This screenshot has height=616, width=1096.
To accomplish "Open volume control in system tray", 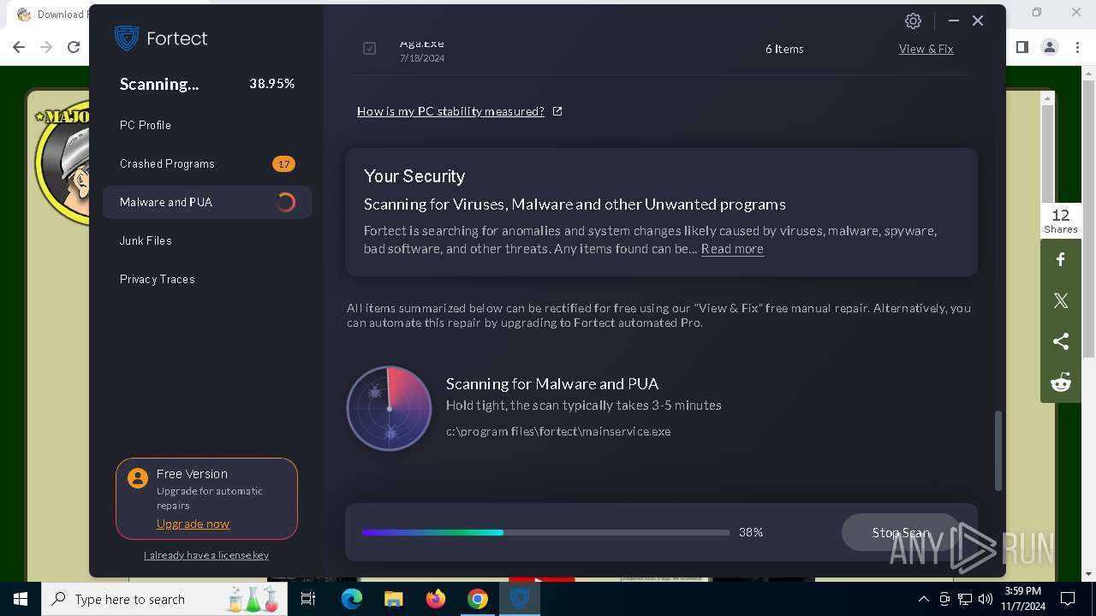I will 986,599.
